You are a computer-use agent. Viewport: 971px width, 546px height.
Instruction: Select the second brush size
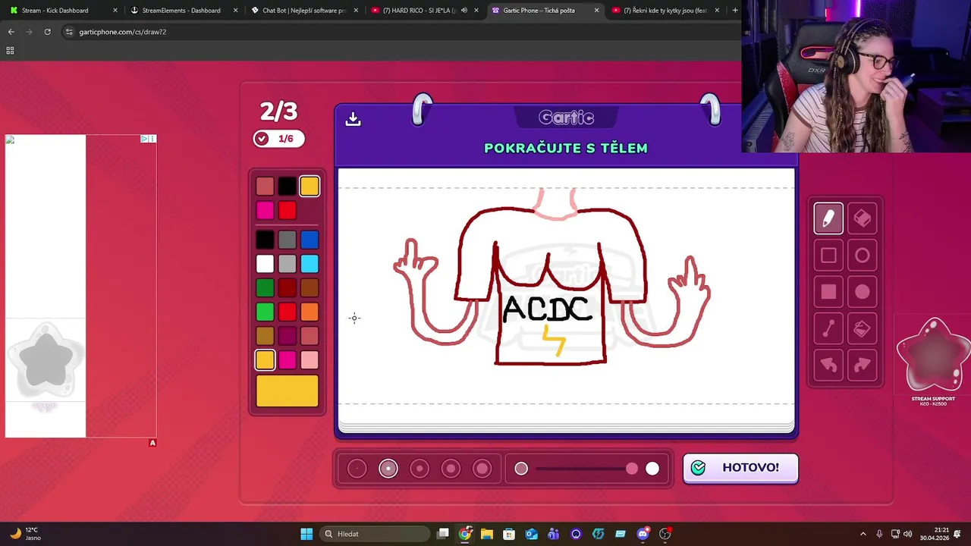[x=388, y=469]
